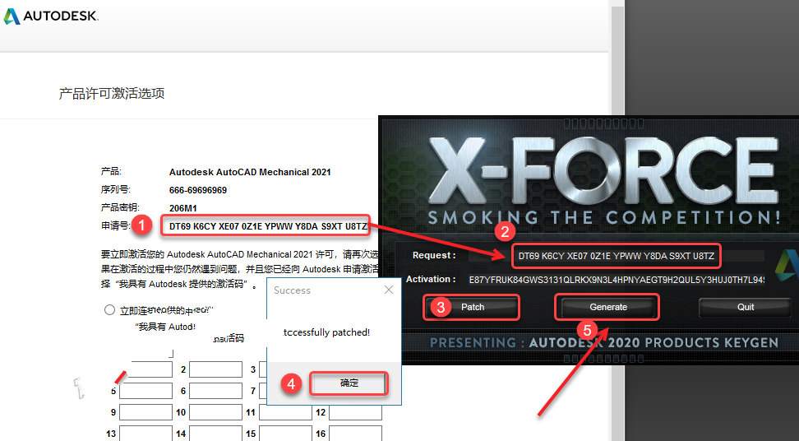Click activation code box number 2

(215, 369)
